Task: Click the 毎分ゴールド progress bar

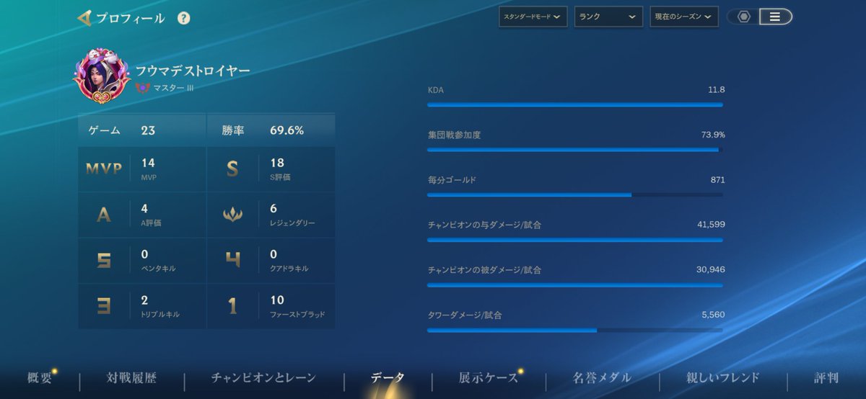Action: (x=575, y=194)
